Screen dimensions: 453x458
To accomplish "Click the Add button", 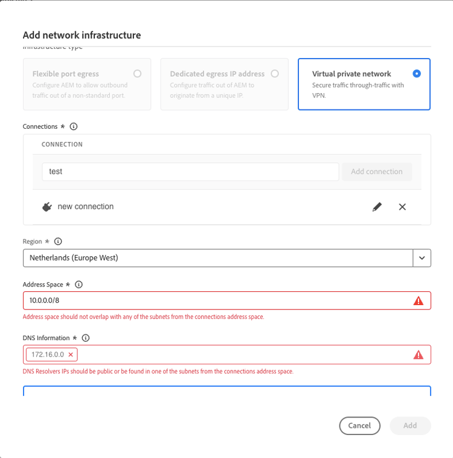I will click(x=410, y=425).
